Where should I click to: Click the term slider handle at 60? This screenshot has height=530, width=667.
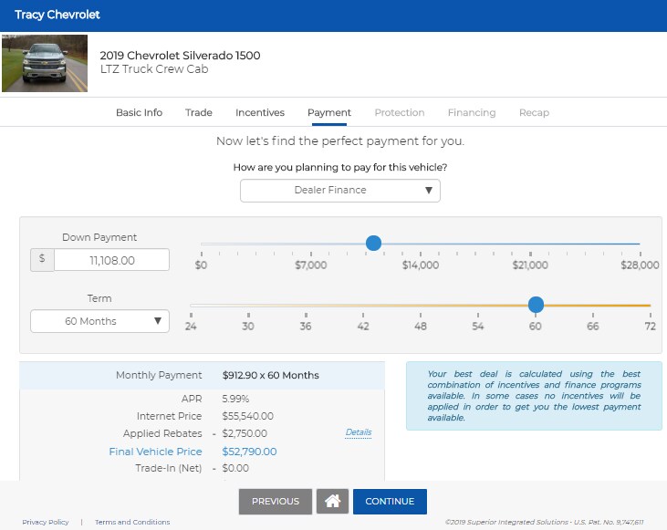(x=536, y=305)
